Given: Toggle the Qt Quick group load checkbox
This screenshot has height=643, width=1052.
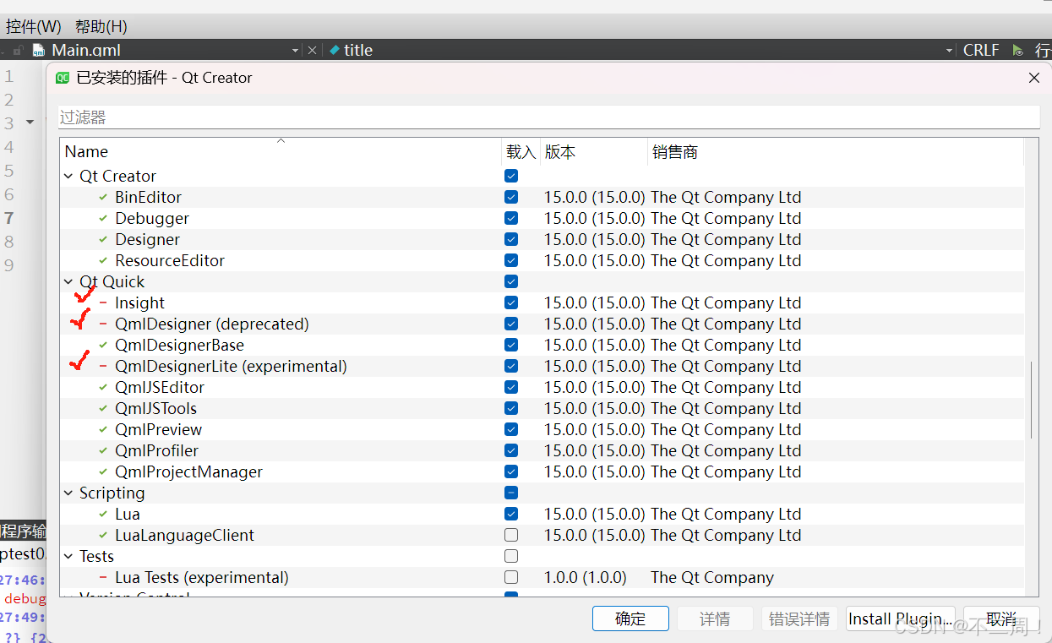Looking at the screenshot, I should point(510,281).
